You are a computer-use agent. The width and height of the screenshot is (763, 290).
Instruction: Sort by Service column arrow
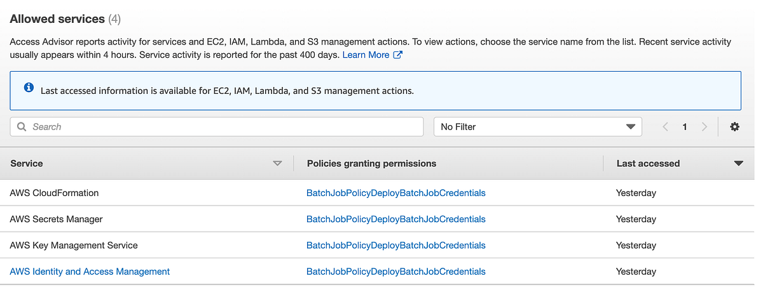[277, 164]
